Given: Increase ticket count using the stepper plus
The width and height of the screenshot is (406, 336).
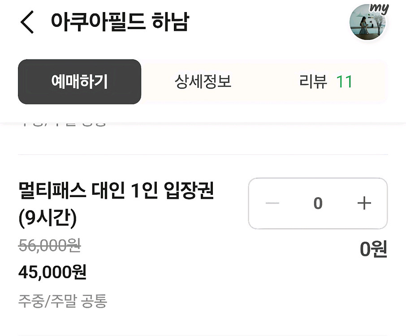Looking at the screenshot, I should (364, 203).
